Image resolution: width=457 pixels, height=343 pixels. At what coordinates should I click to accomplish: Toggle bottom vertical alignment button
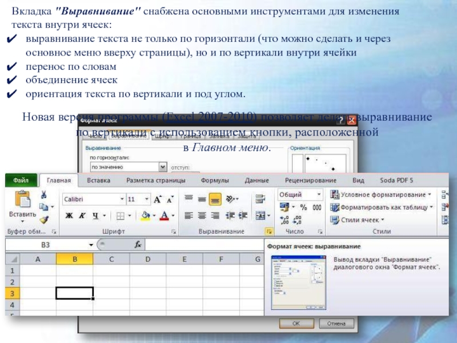(215, 199)
